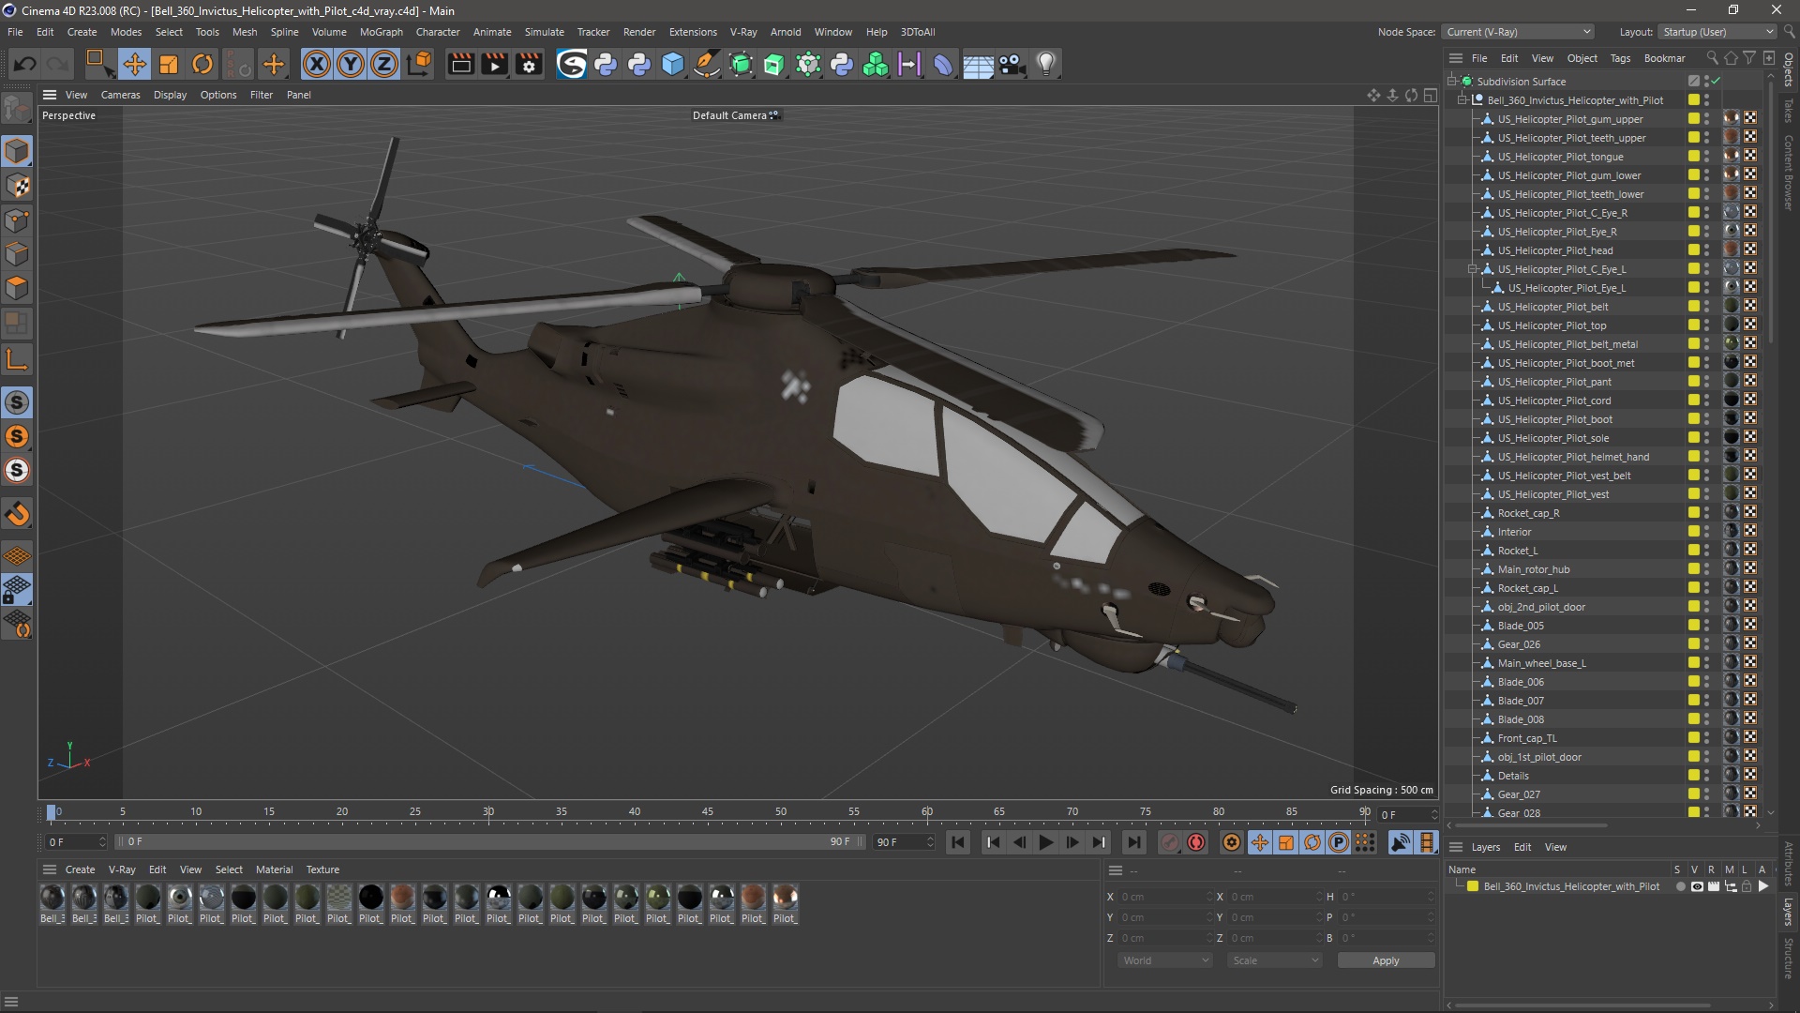Screen dimensions: 1800x1013
Task: Open viewport Cameras menu
Action: [120, 95]
